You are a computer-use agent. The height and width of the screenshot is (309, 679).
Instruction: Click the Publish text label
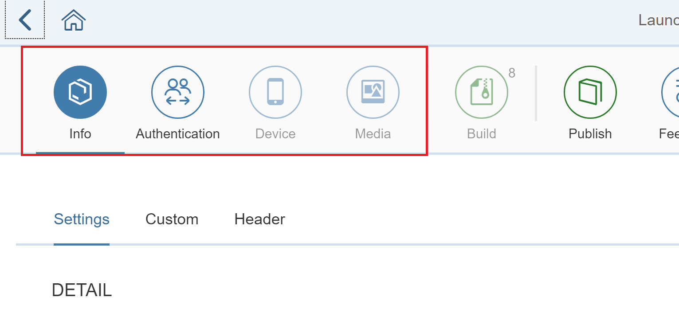click(x=590, y=134)
